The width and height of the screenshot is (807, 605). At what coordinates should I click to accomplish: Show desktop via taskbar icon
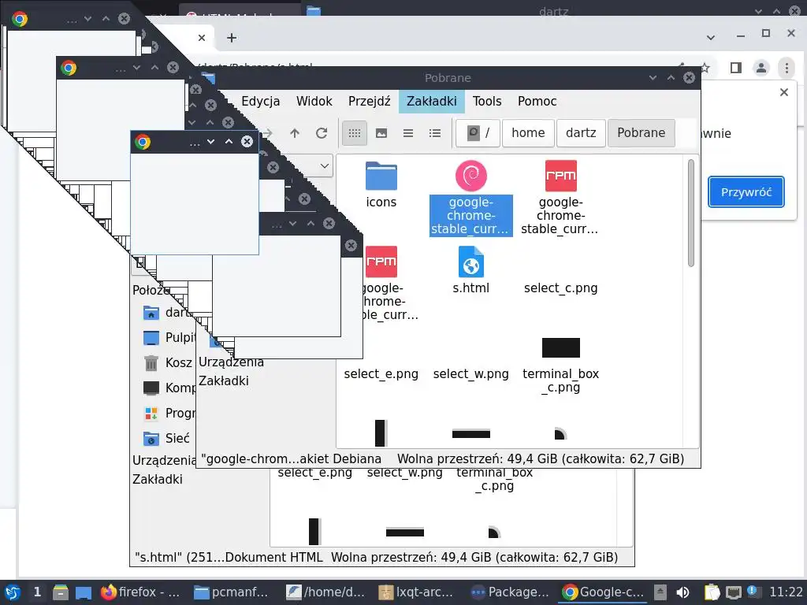click(84, 592)
